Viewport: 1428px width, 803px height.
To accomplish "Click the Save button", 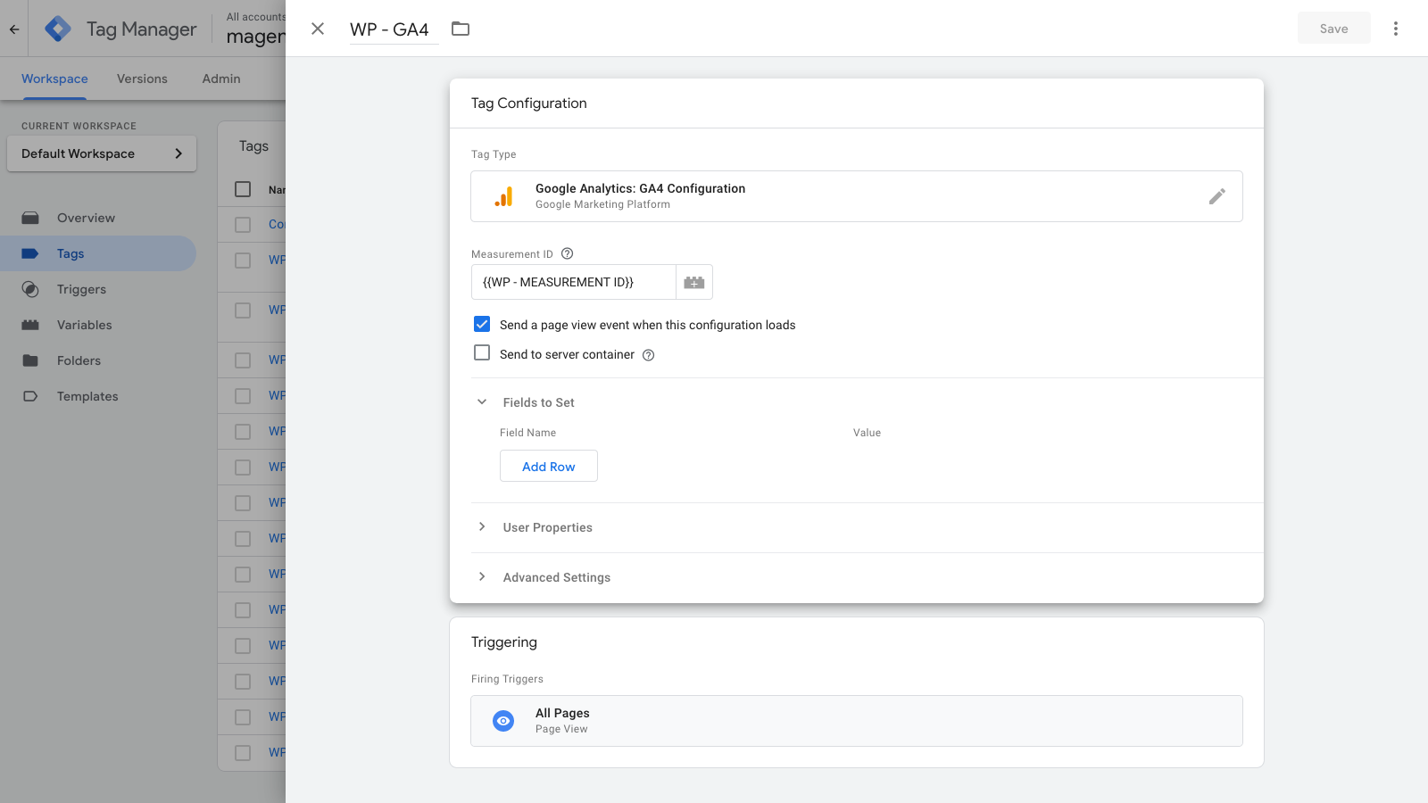I will pyautogui.click(x=1334, y=29).
